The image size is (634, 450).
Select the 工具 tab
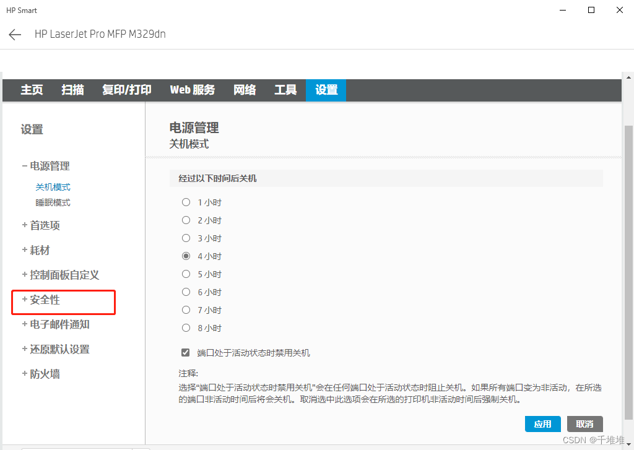pos(285,90)
